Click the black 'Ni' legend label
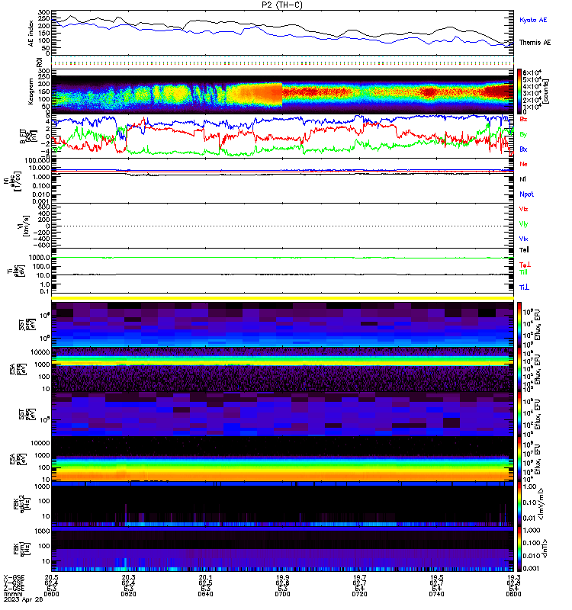 click(x=522, y=179)
